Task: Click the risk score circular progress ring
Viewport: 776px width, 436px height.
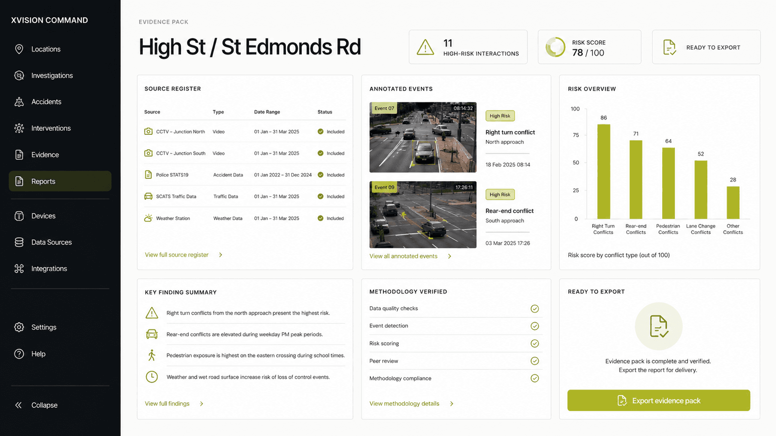Action: coord(555,47)
